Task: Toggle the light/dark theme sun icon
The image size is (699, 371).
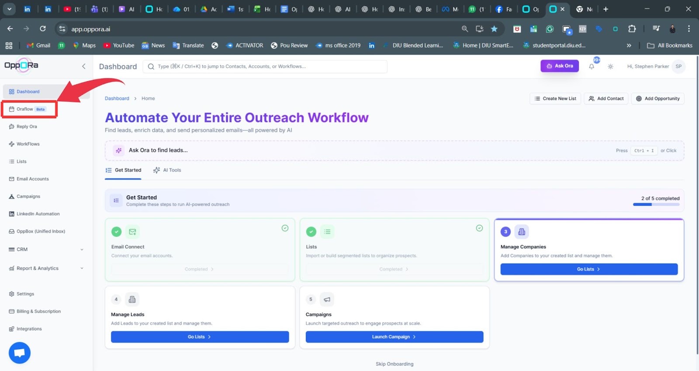Action: point(610,67)
